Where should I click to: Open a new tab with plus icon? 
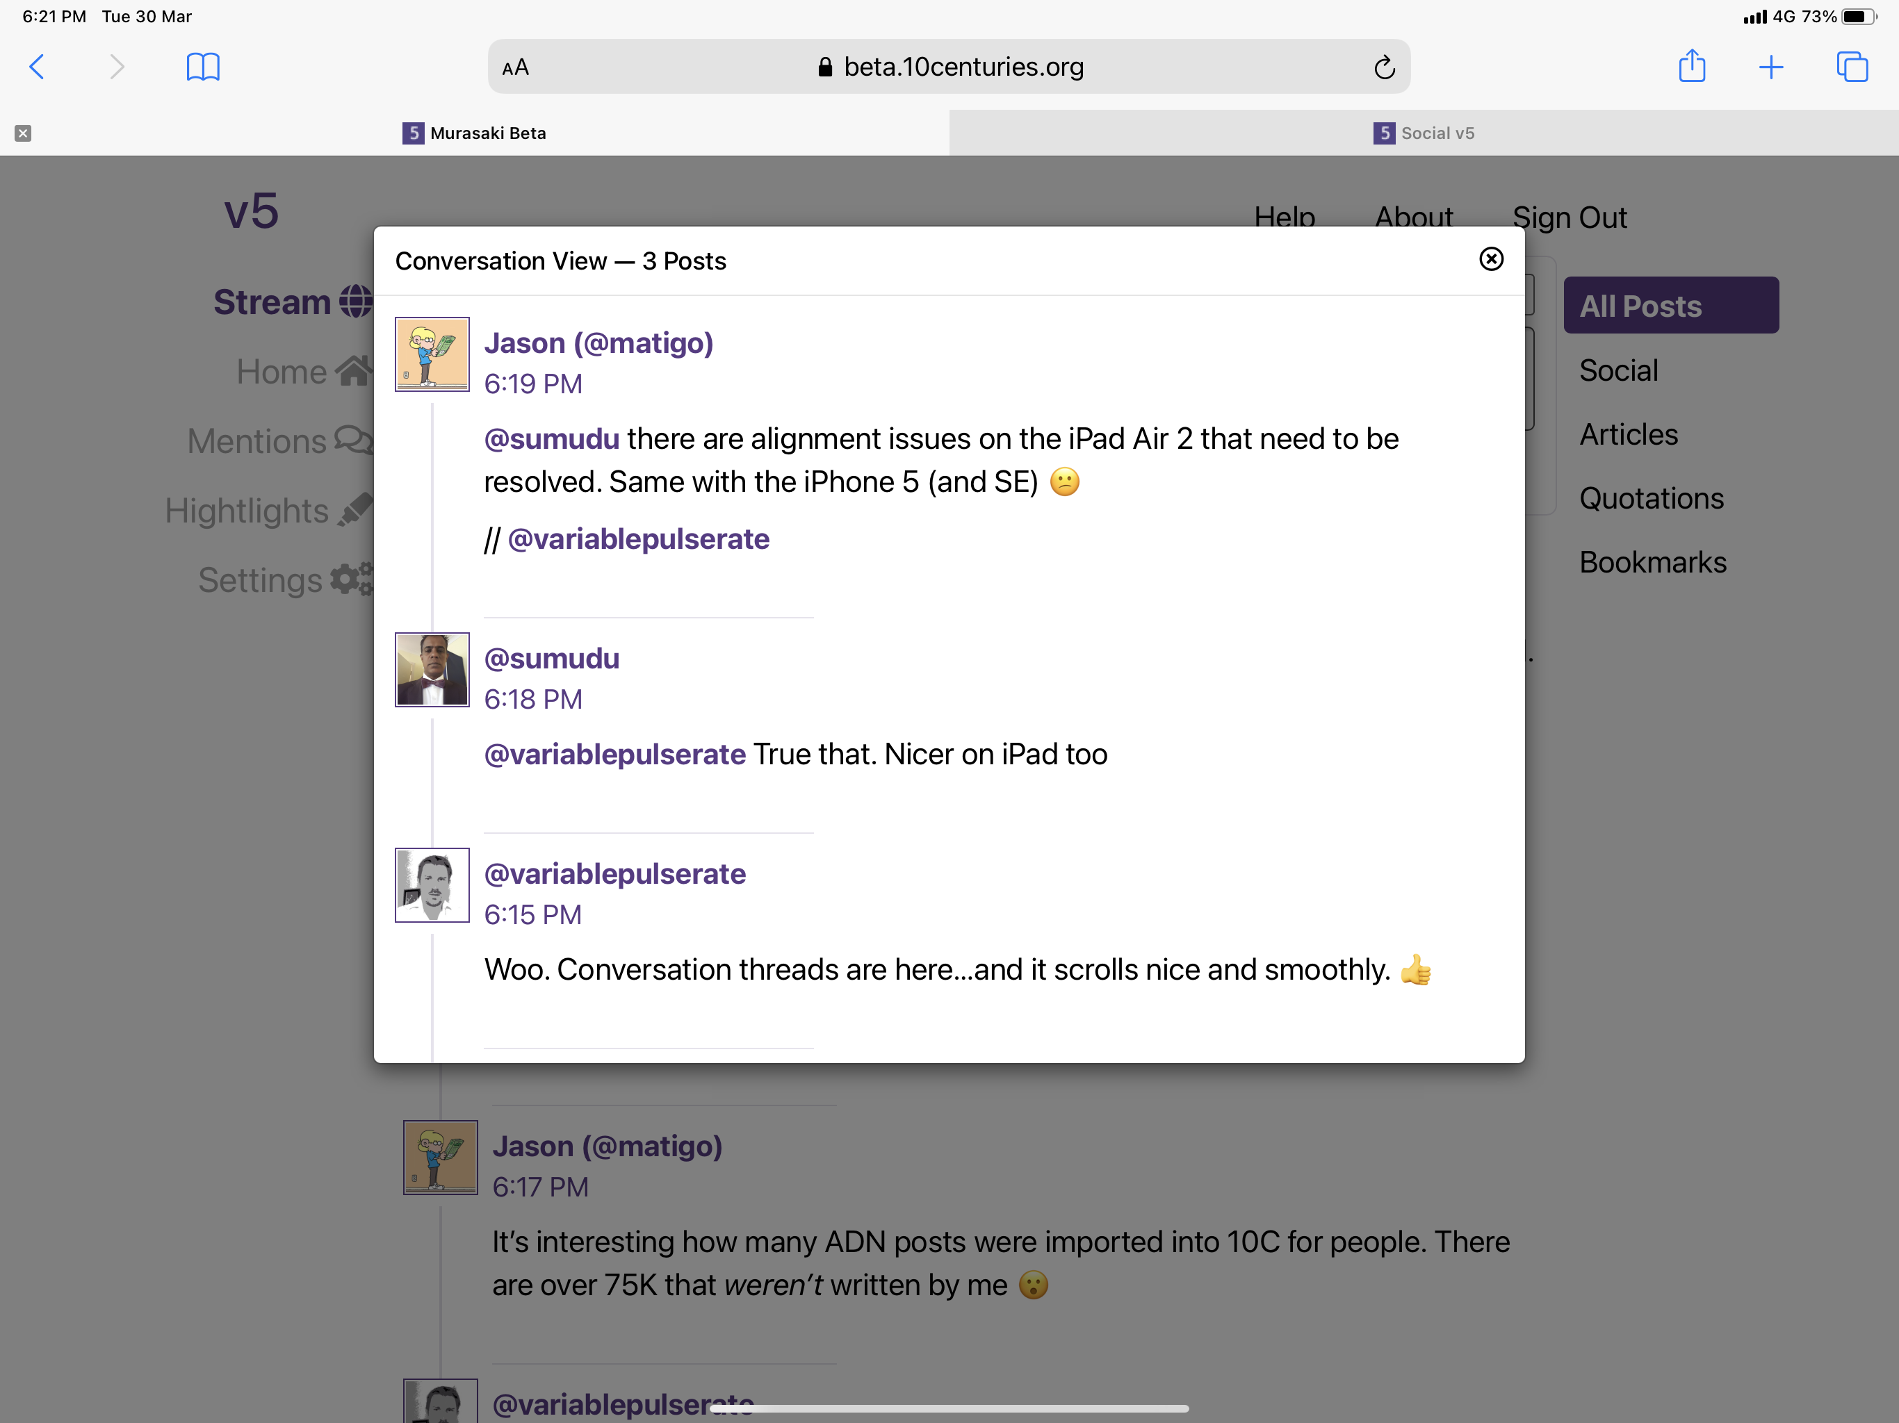(x=1771, y=67)
